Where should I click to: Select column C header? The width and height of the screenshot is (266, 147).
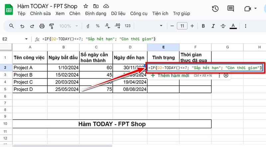tap(96, 47)
